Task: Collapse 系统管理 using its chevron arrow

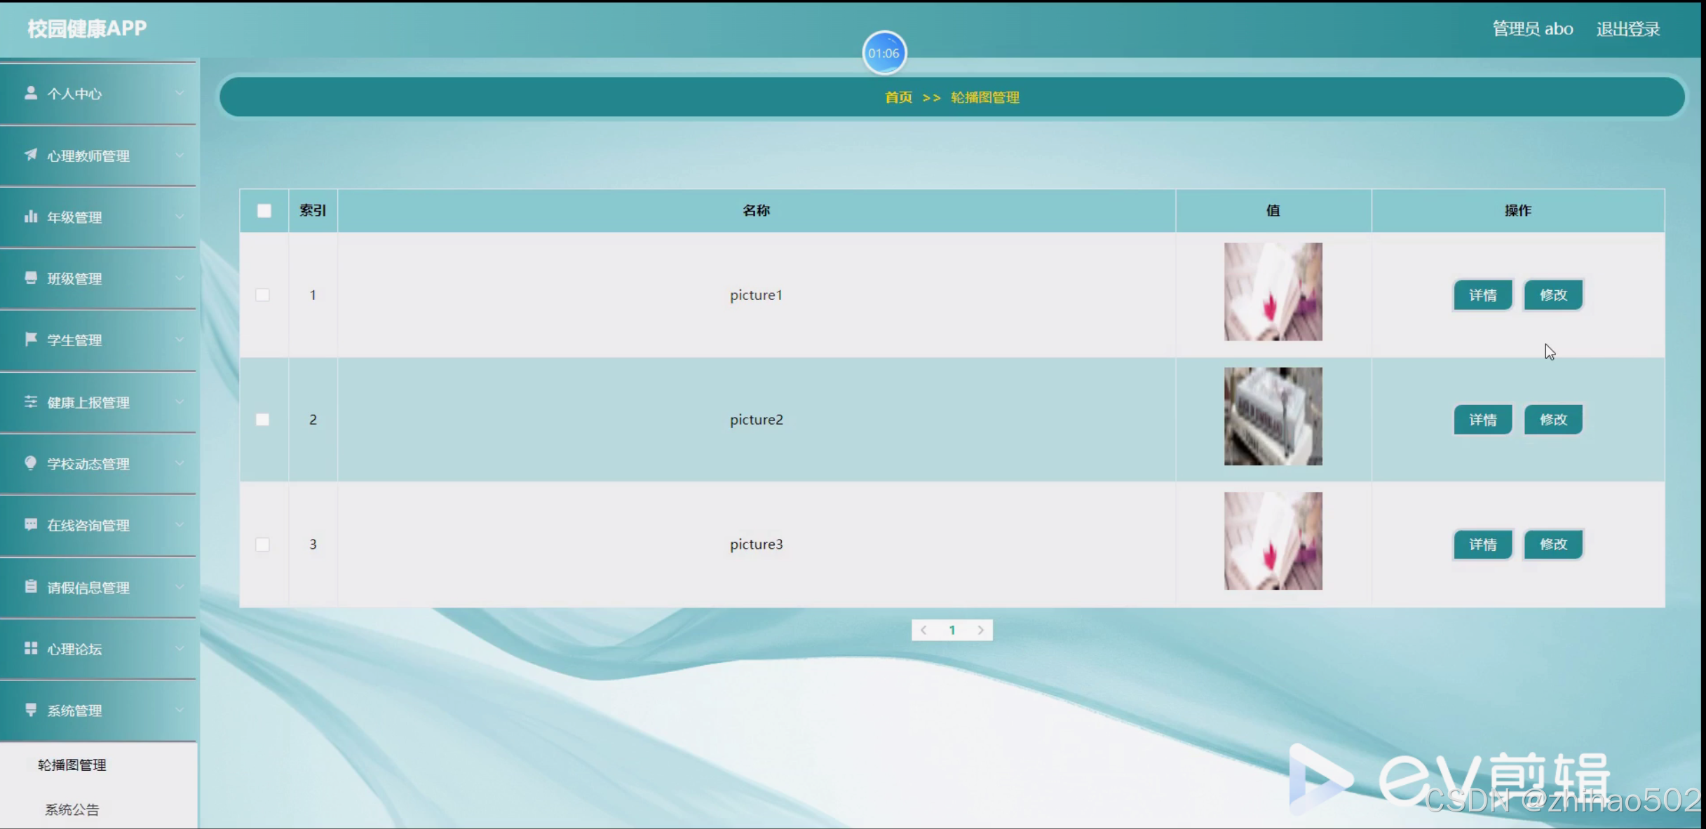Action: pyautogui.click(x=180, y=710)
